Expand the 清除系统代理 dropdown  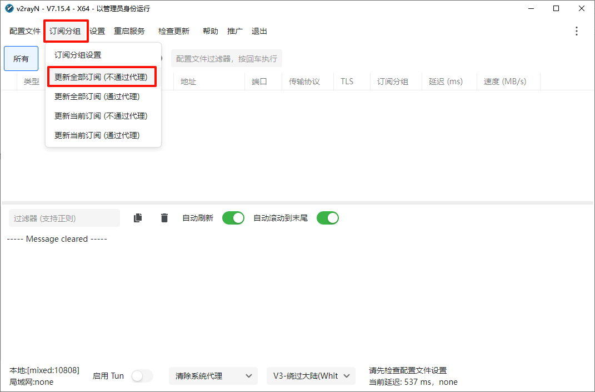(x=213, y=376)
